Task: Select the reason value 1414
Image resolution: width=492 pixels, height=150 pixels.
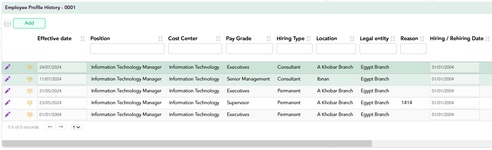Action: pos(407,103)
